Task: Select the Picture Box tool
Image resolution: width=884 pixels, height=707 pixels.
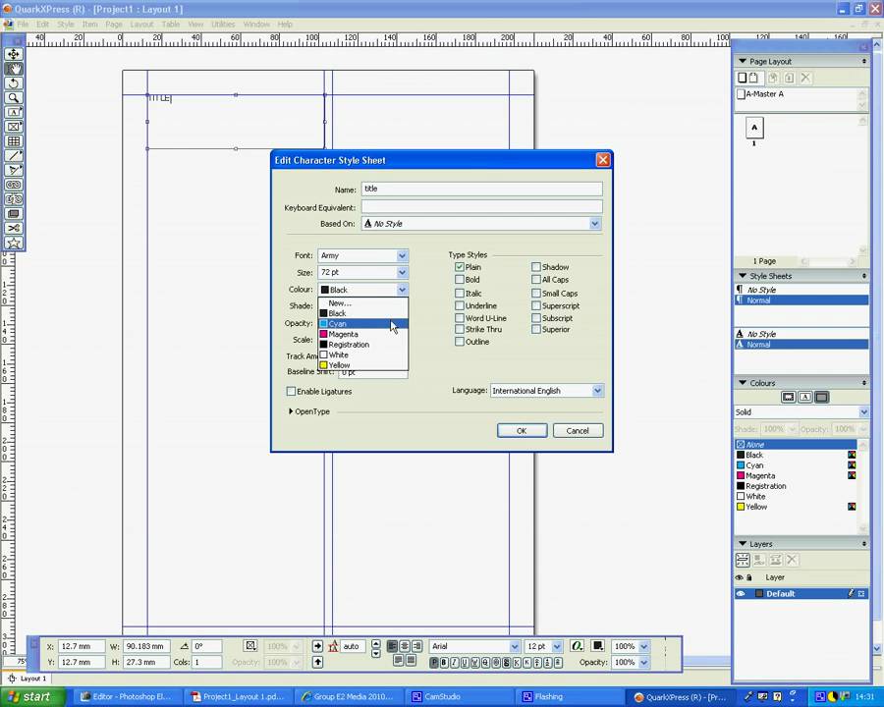Action: (x=14, y=127)
